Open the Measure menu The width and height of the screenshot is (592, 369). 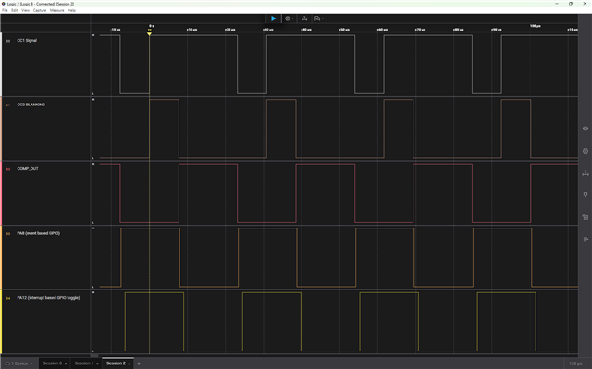(57, 10)
